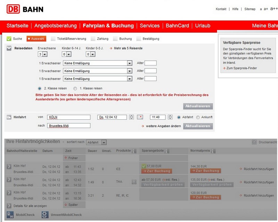Click the DB Bahn logo

25,9
